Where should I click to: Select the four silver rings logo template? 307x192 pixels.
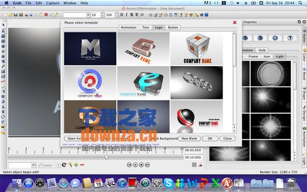click(196, 82)
